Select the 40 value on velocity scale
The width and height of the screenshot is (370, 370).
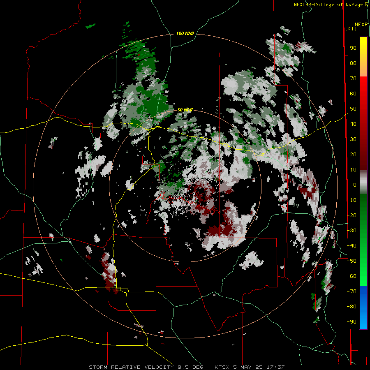(353, 124)
